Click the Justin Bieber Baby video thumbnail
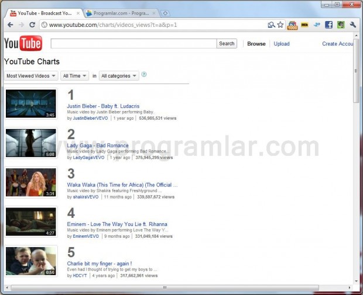The width and height of the screenshot is (363, 295). [x=31, y=104]
